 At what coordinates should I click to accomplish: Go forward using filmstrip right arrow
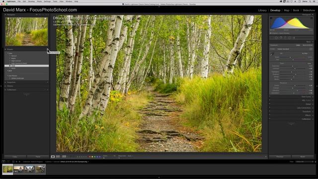[x=19, y=162]
